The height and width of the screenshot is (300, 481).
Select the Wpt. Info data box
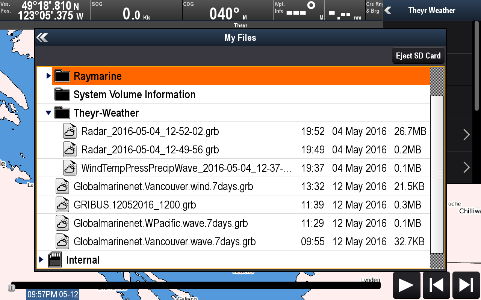coord(319,10)
